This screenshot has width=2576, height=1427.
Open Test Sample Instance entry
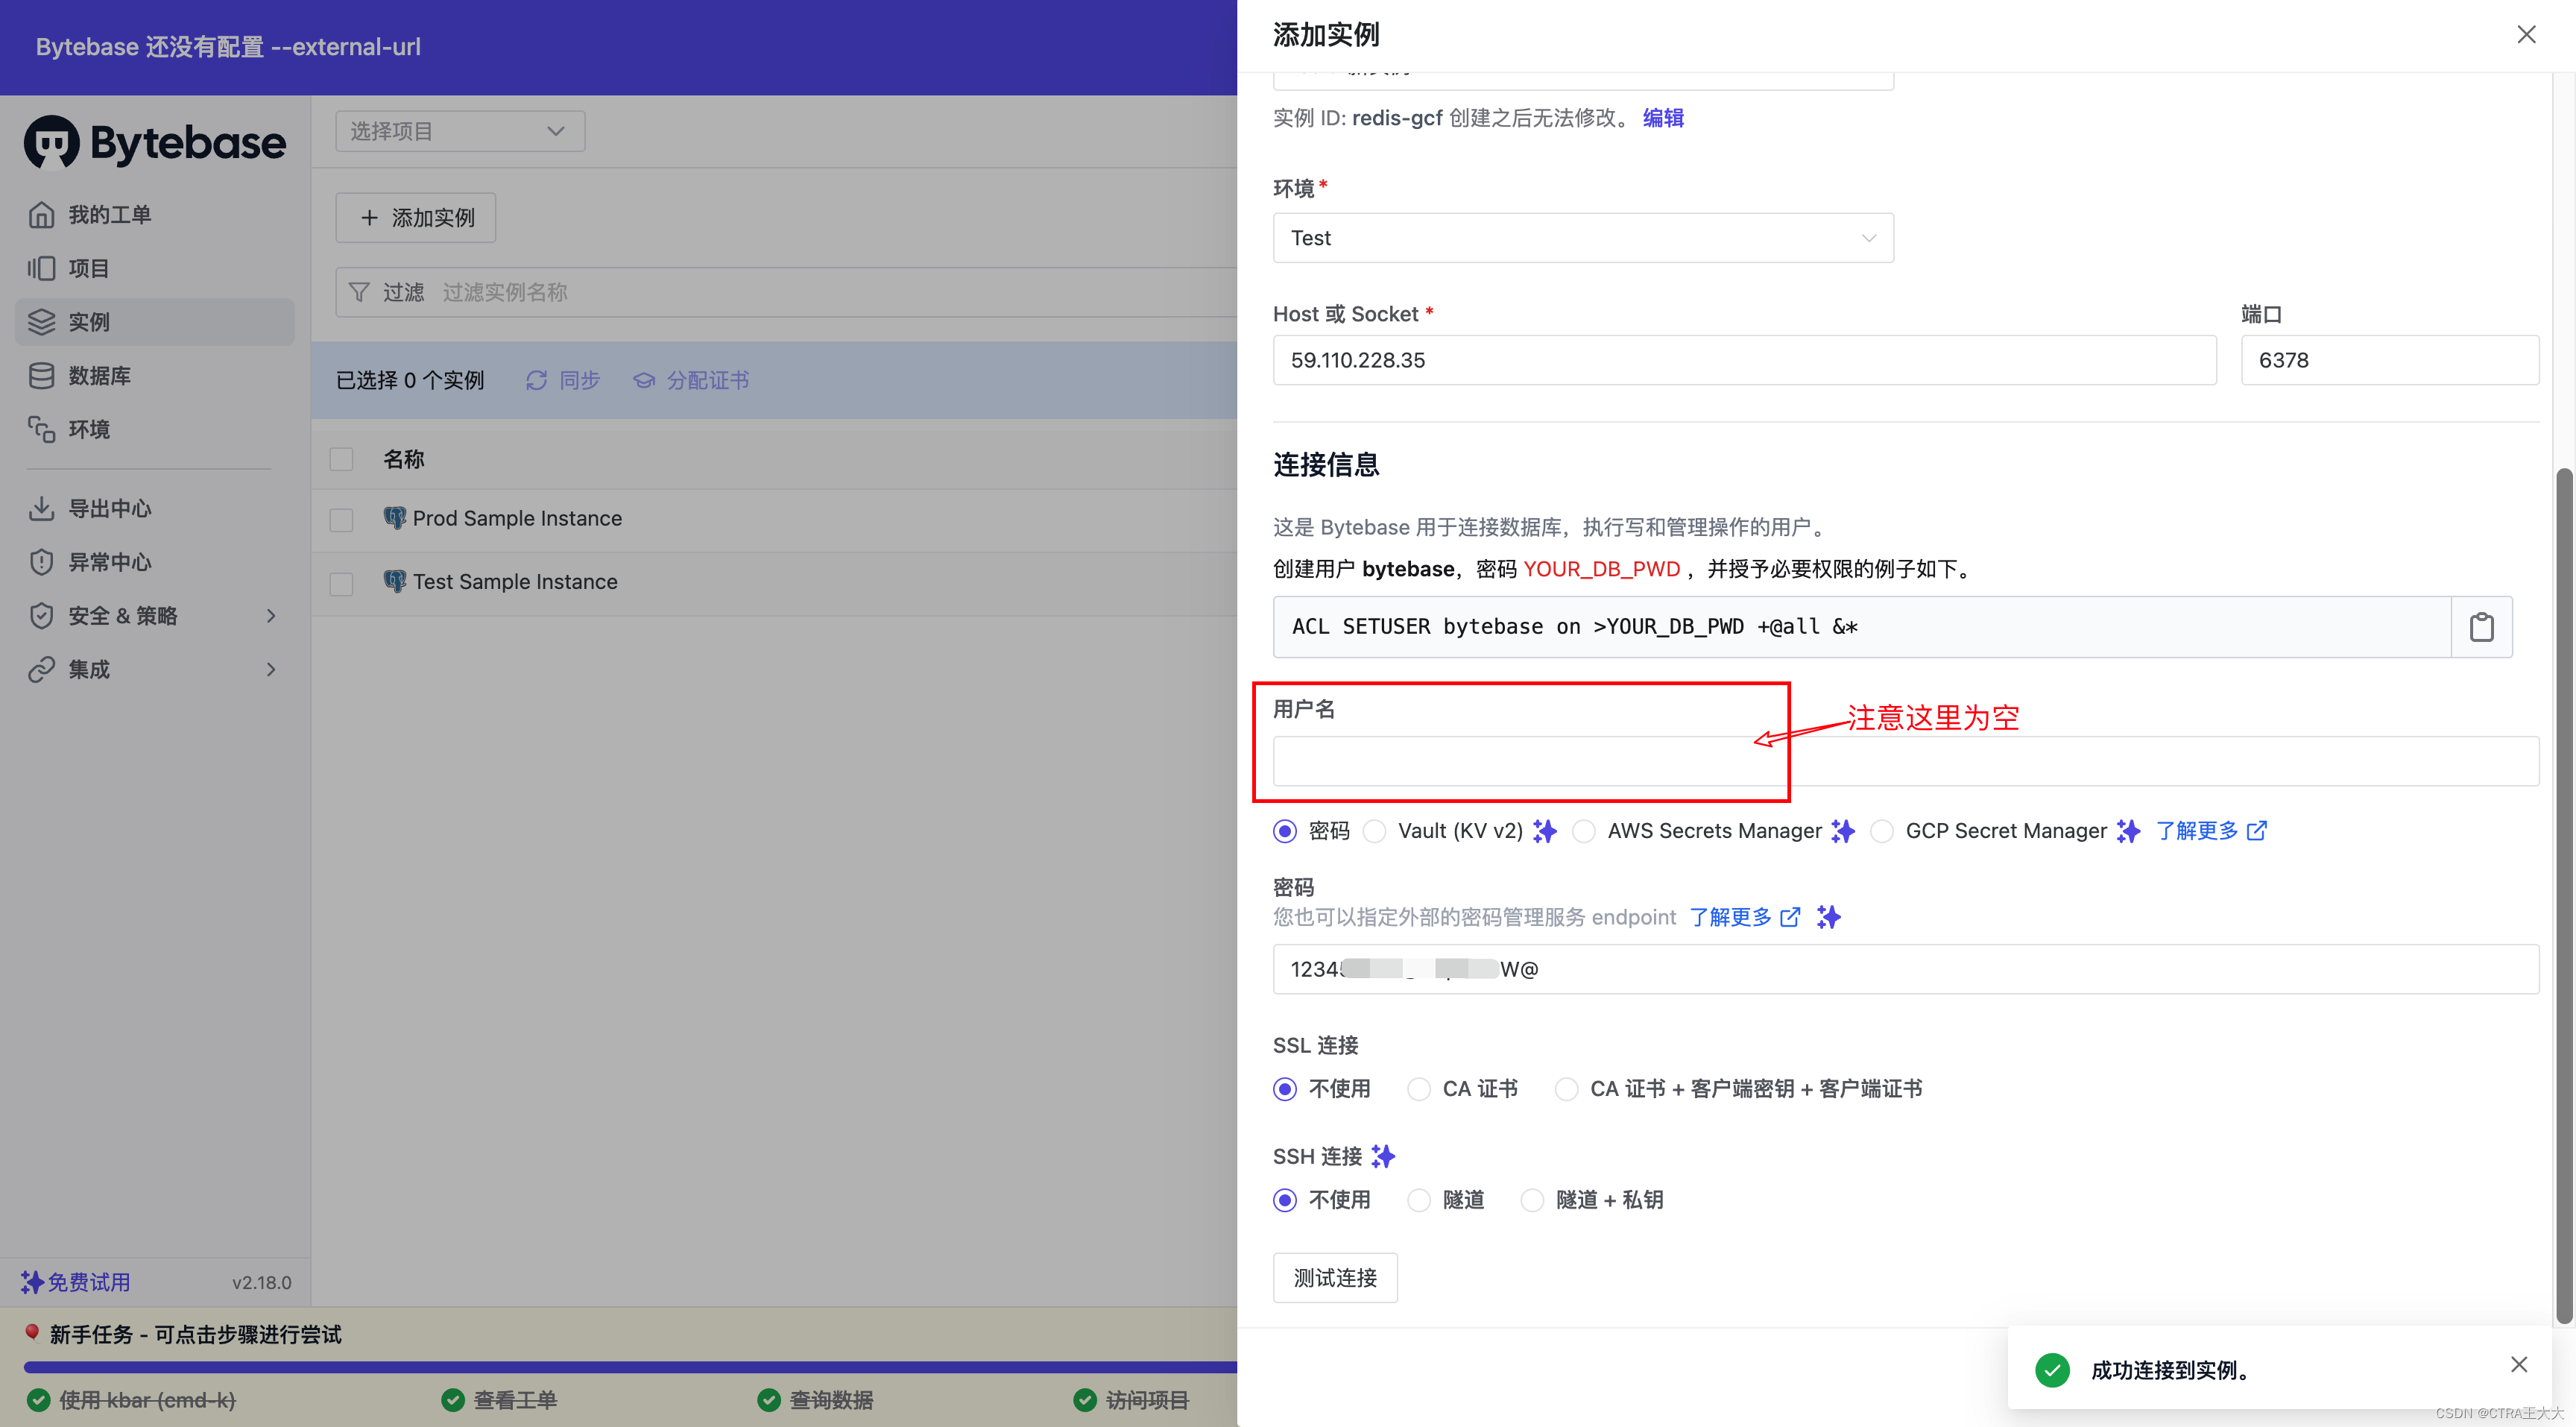pos(515,581)
